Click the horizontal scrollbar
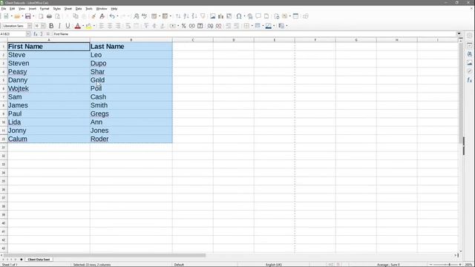Screen dimensions: 475x267 (x=105, y=255)
